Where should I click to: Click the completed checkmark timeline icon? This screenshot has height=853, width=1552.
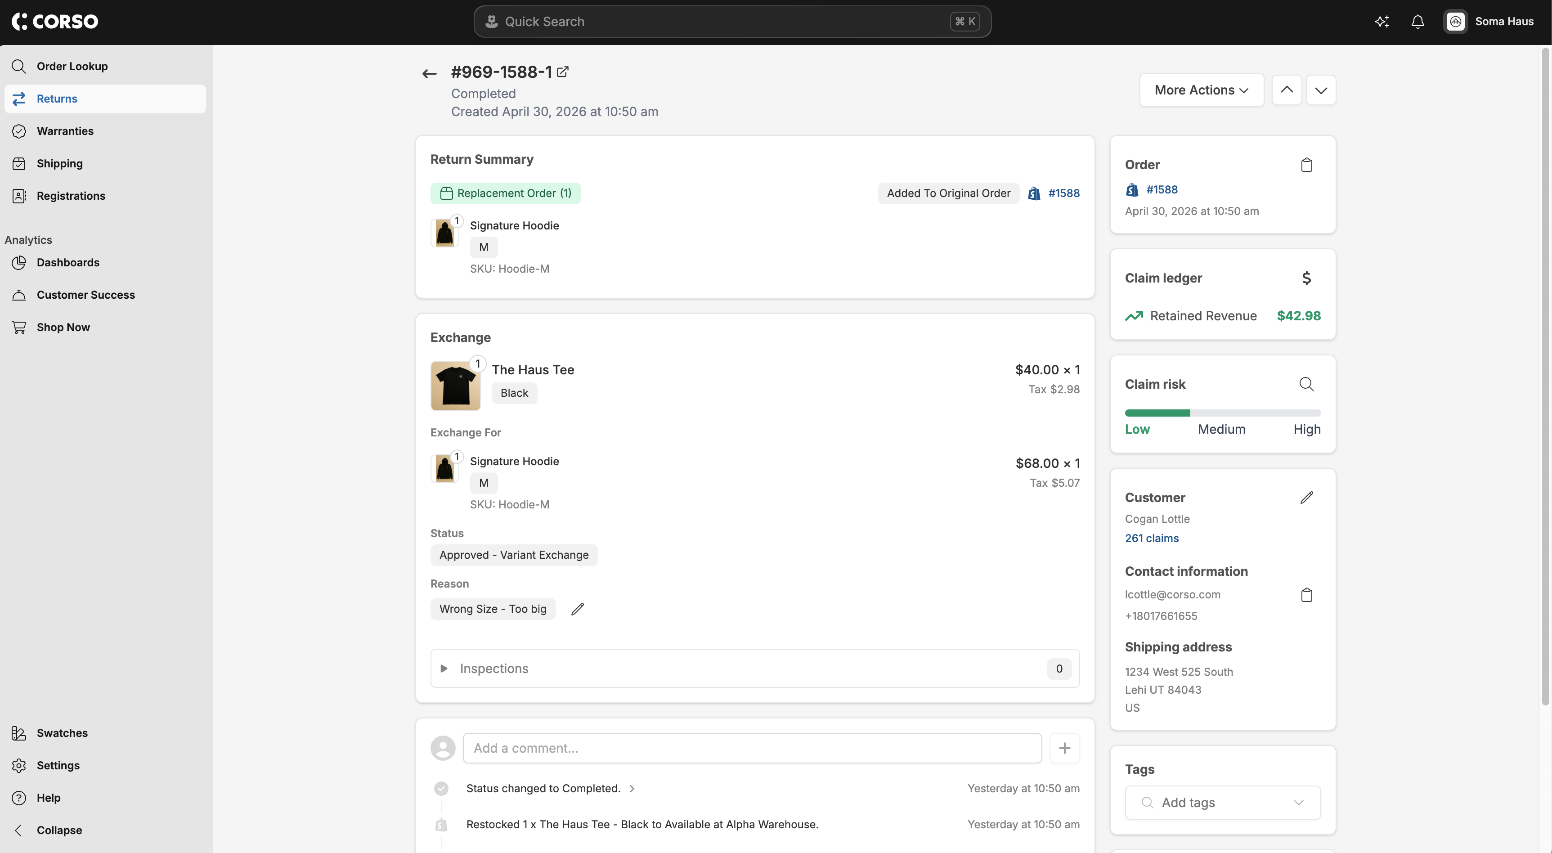pos(441,789)
